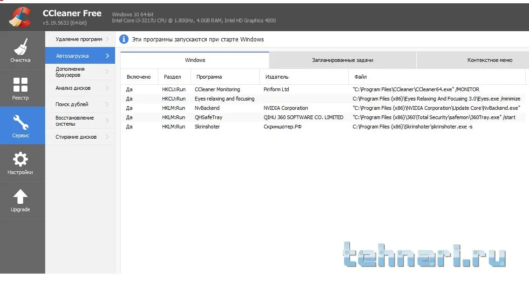Sort by Включено column header
The width and height of the screenshot is (529, 282).
coord(139,77)
